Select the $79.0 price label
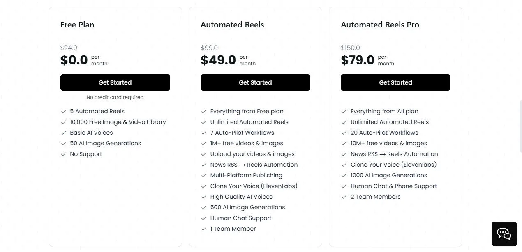Image resolution: width=522 pixels, height=252 pixels. [x=358, y=60]
